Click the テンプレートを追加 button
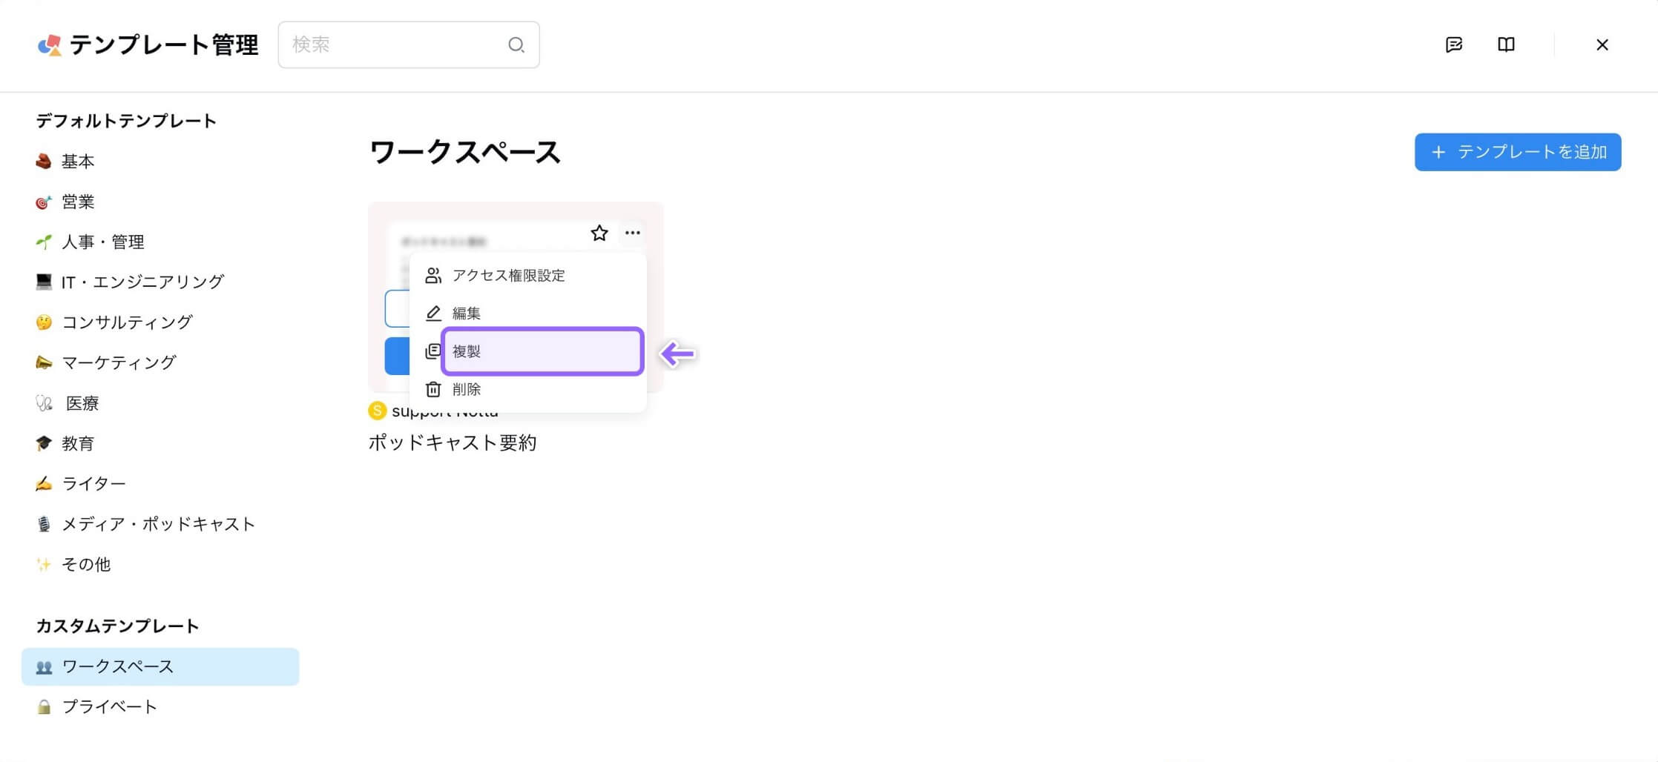1658x762 pixels. 1518,152
